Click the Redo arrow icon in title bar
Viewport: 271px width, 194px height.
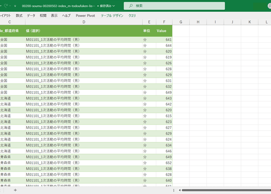(x=6, y=6)
